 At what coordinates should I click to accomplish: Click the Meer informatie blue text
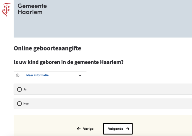coord(37,75)
